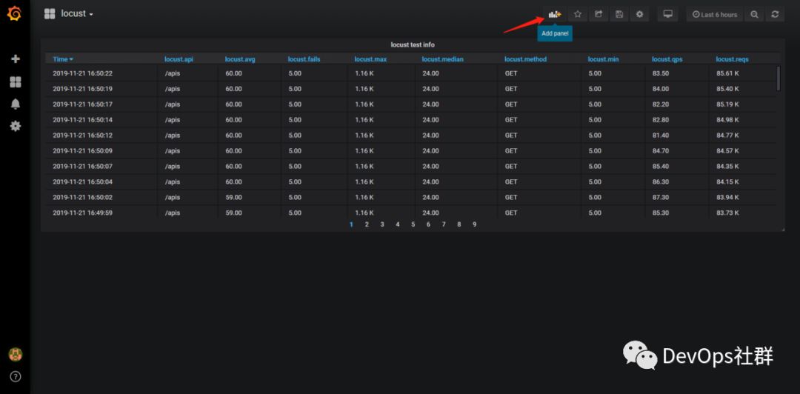Click the time cell 2019-11-21 16:50:19
800x394 pixels.
click(x=83, y=89)
